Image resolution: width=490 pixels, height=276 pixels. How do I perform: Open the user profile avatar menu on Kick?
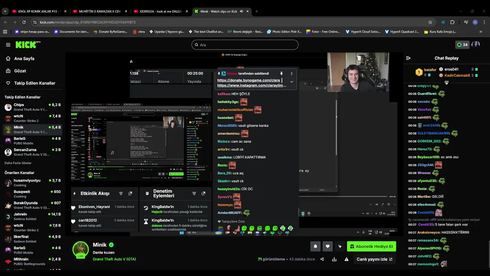[476, 45]
